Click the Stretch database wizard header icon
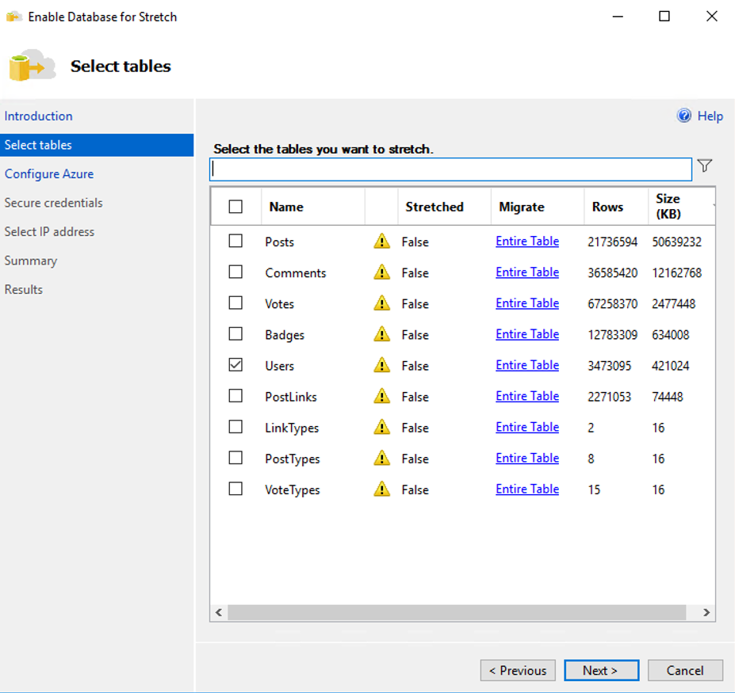735x693 pixels. coord(32,67)
